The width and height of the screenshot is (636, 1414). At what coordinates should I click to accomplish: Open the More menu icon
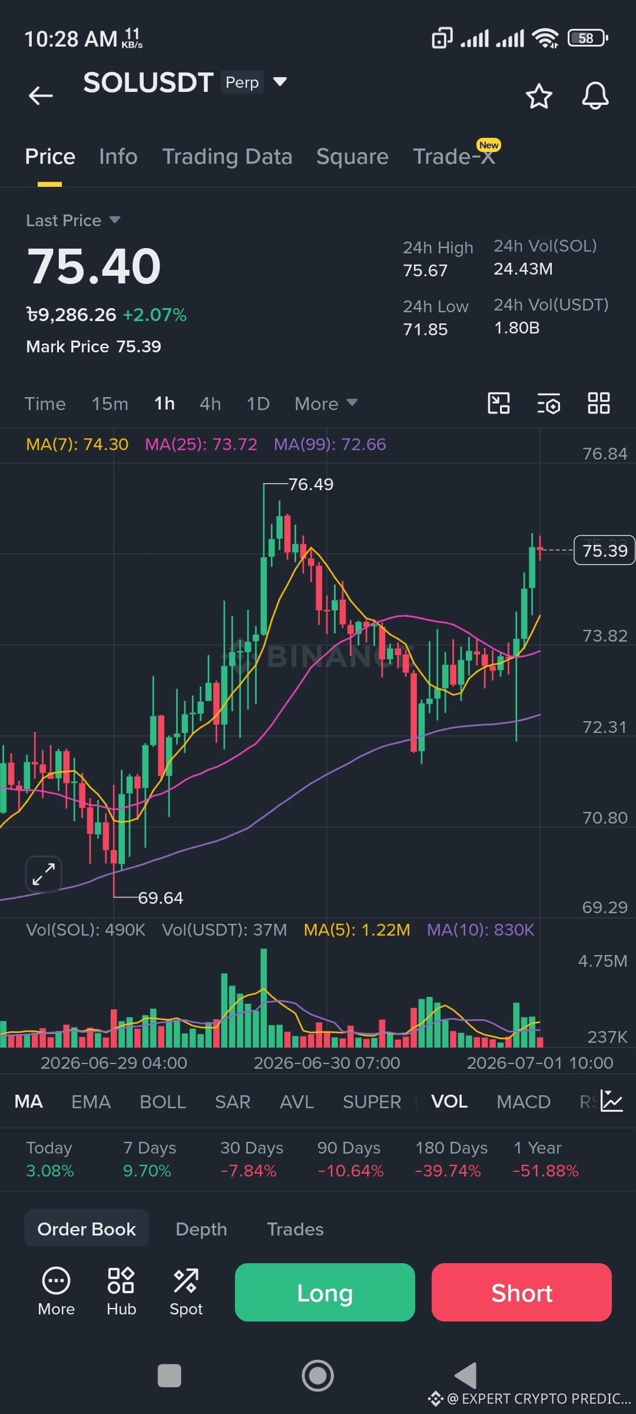[56, 1292]
